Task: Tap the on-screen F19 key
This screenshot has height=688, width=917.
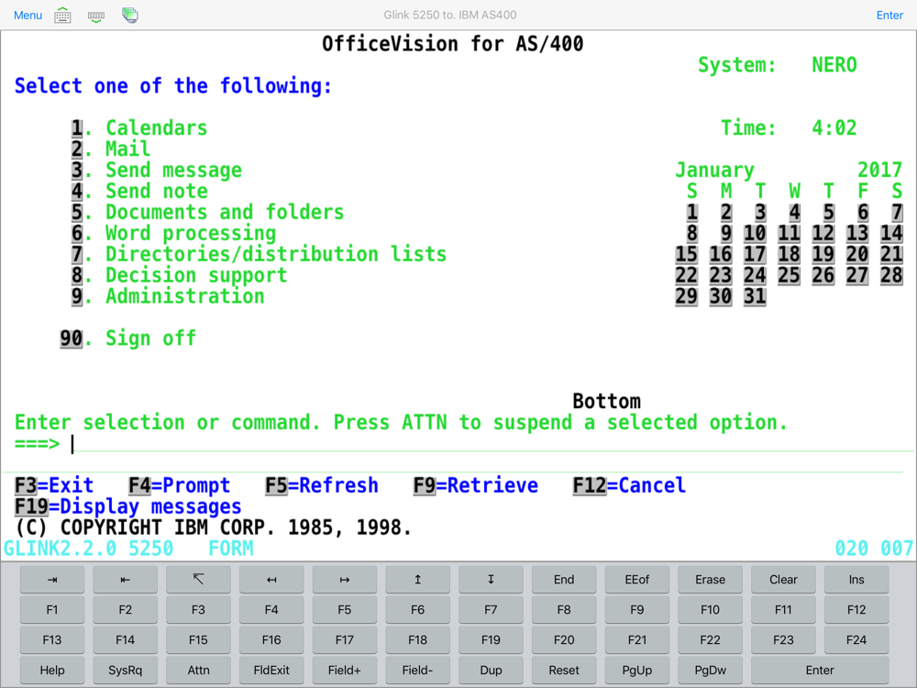Action: pyautogui.click(x=491, y=640)
